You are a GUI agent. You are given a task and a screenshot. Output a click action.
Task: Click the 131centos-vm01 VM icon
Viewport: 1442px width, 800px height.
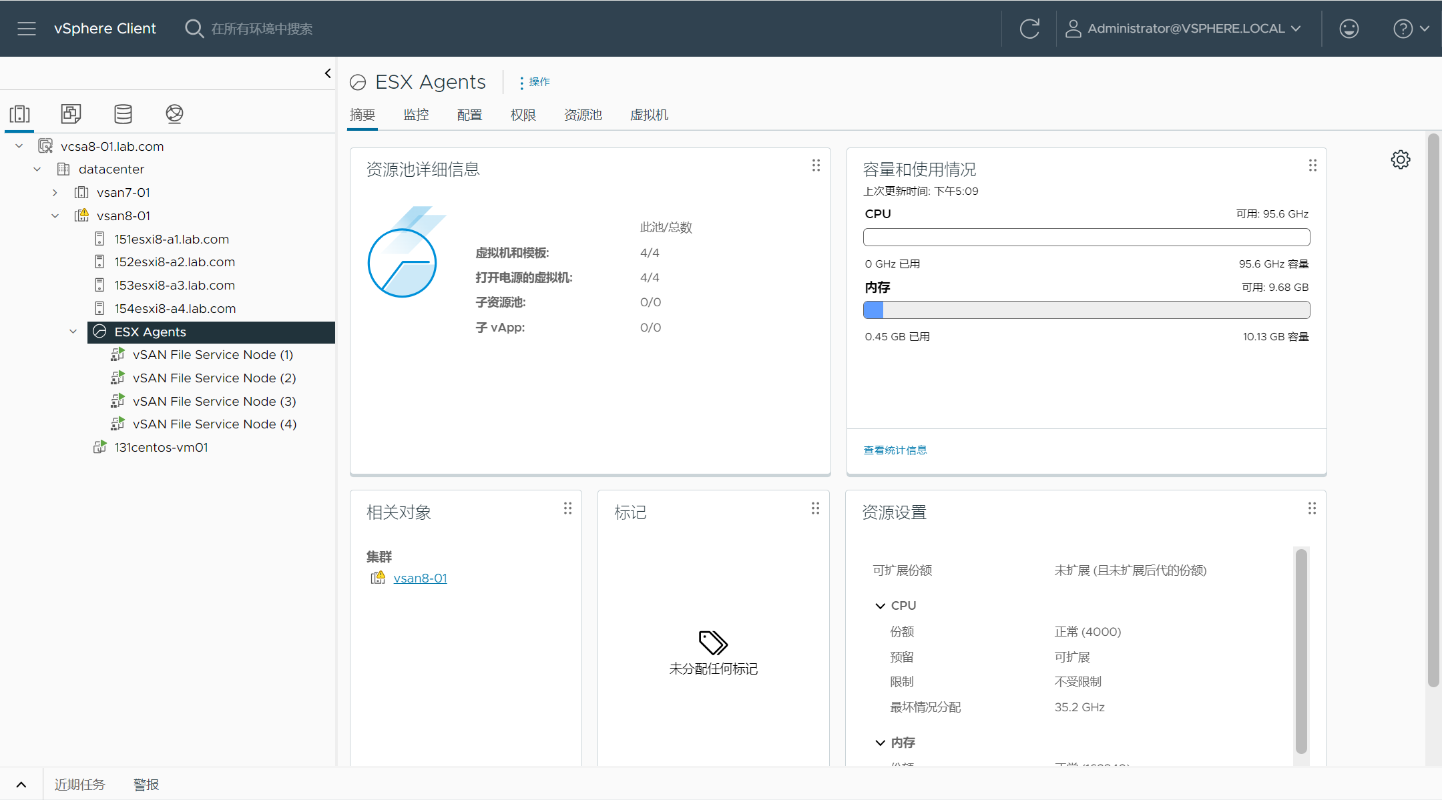click(x=99, y=447)
